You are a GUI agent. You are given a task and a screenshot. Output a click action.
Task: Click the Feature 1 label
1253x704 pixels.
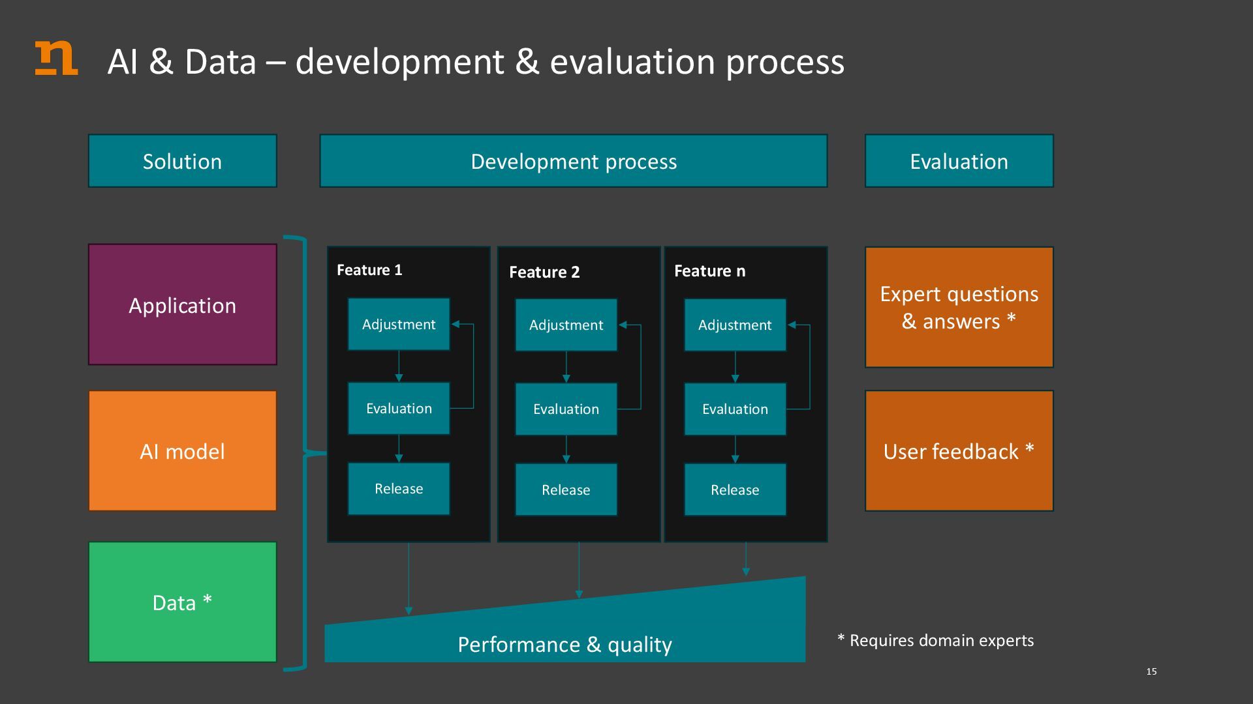point(369,270)
